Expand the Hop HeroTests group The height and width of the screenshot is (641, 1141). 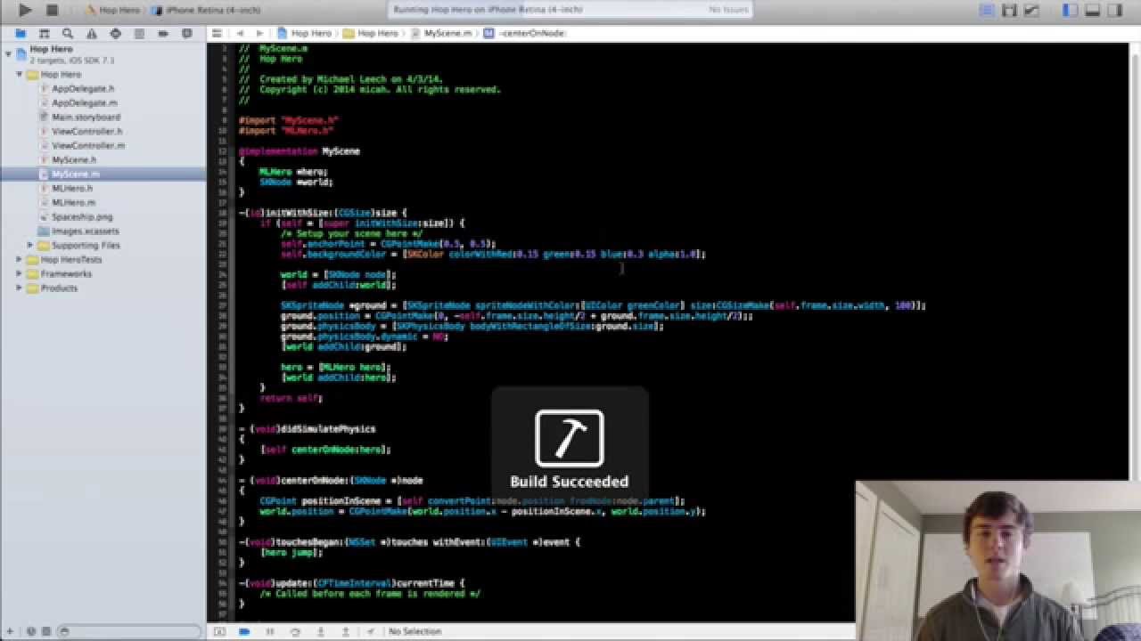click(x=20, y=260)
